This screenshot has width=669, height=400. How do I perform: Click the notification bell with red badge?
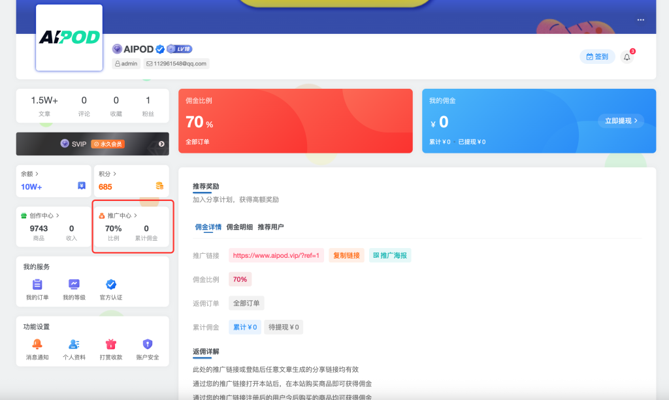tap(627, 56)
